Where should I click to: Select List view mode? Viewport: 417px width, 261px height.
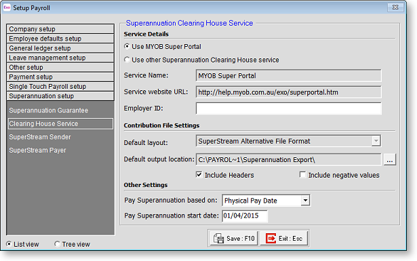coord(9,244)
